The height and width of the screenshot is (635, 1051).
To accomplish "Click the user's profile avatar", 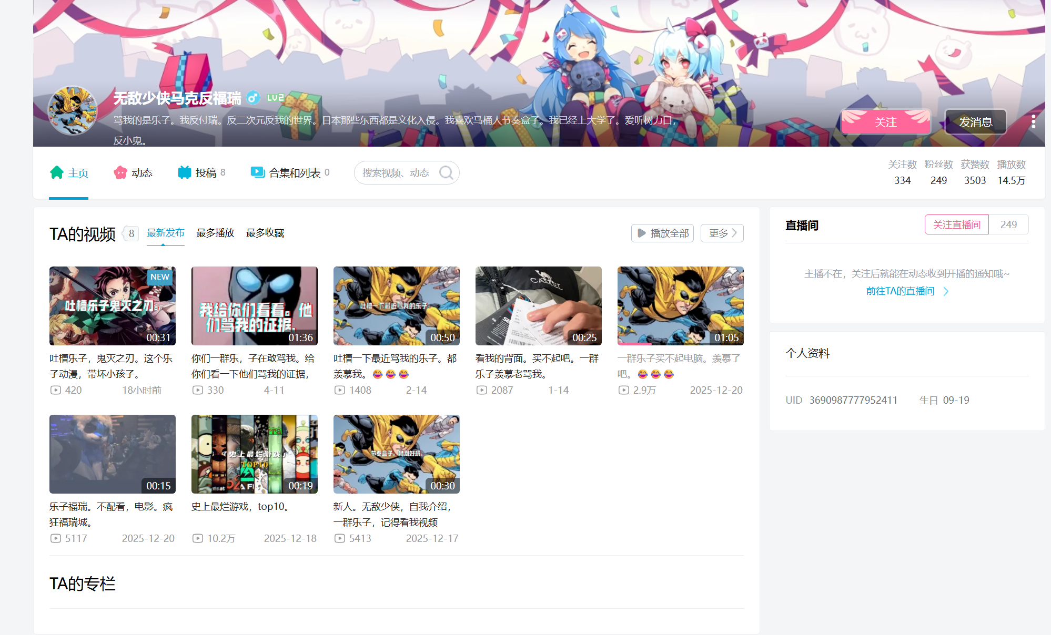I will coord(72,111).
